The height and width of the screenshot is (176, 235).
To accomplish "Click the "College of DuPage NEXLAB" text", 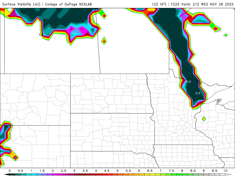I will click(x=68, y=4).
